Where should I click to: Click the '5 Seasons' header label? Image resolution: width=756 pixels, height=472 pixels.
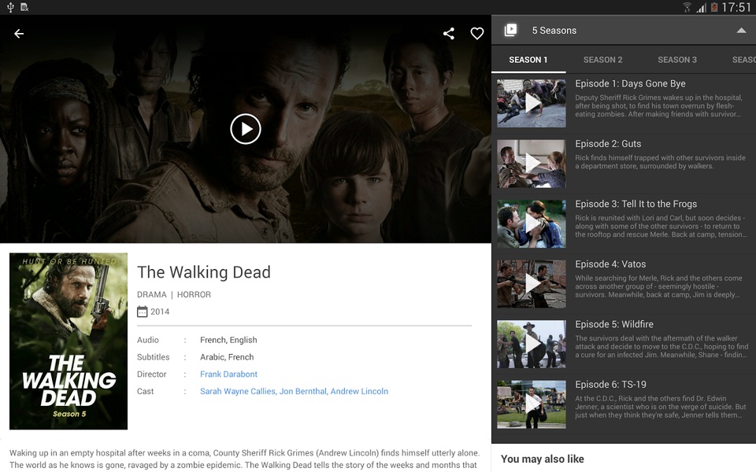(x=554, y=31)
